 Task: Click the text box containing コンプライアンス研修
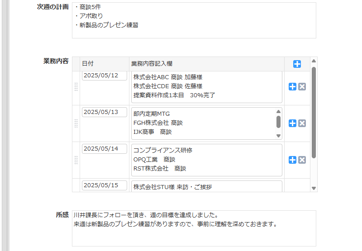(206, 160)
